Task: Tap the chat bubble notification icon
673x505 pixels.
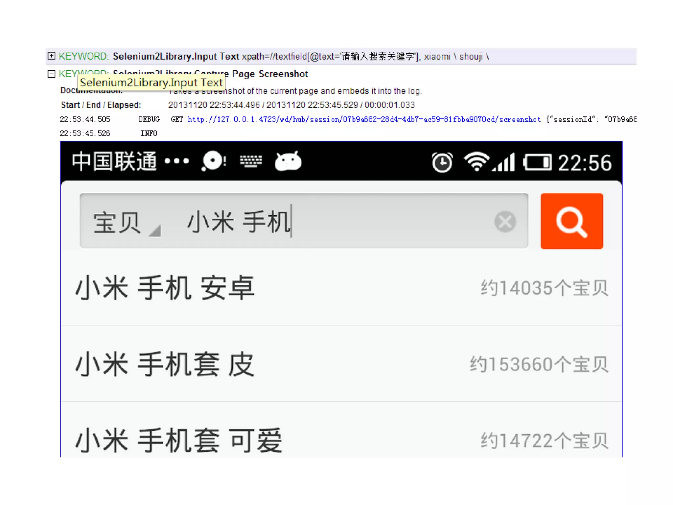Action: click(x=213, y=161)
